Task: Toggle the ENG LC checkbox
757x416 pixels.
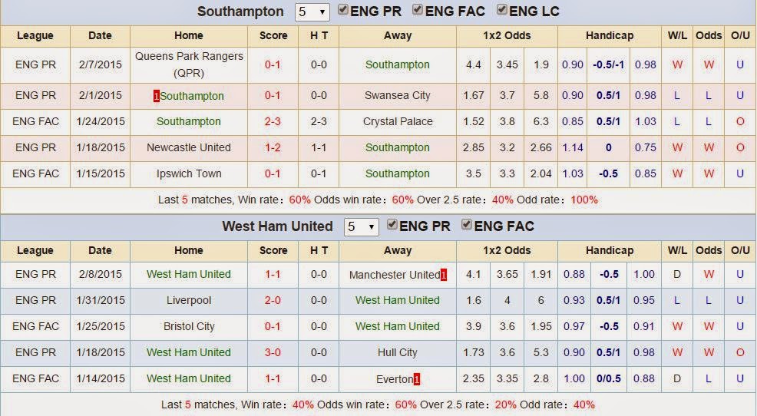Action: coord(502,10)
